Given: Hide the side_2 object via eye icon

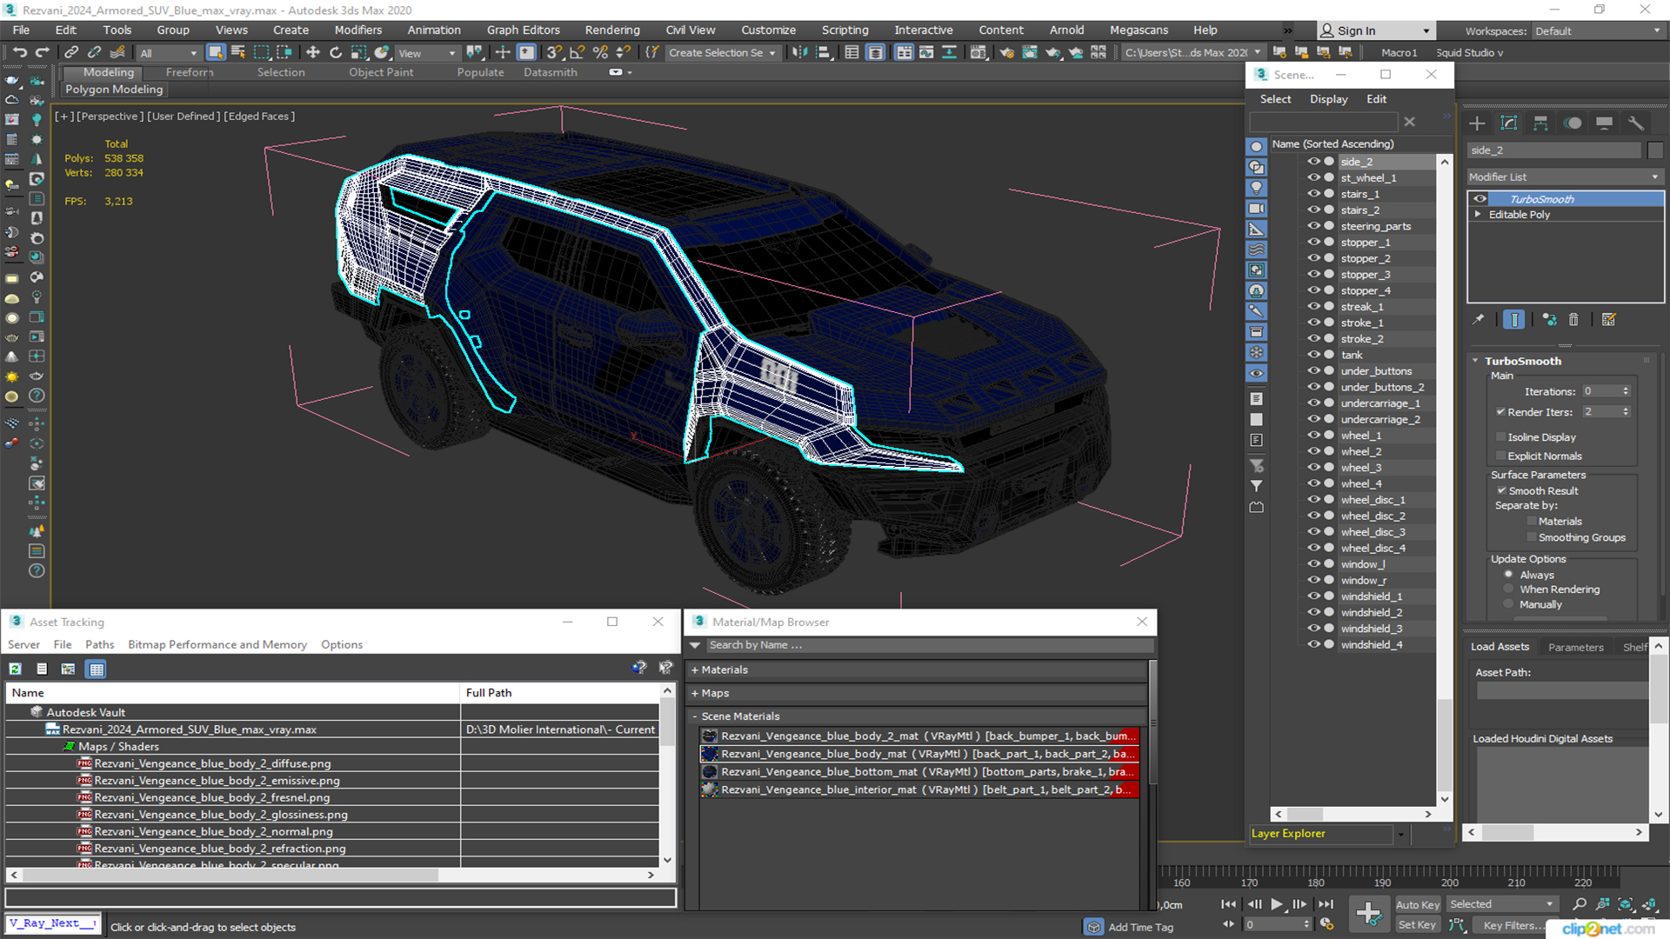Looking at the screenshot, I should pyautogui.click(x=1313, y=162).
